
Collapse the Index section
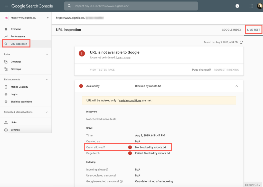[46, 54]
